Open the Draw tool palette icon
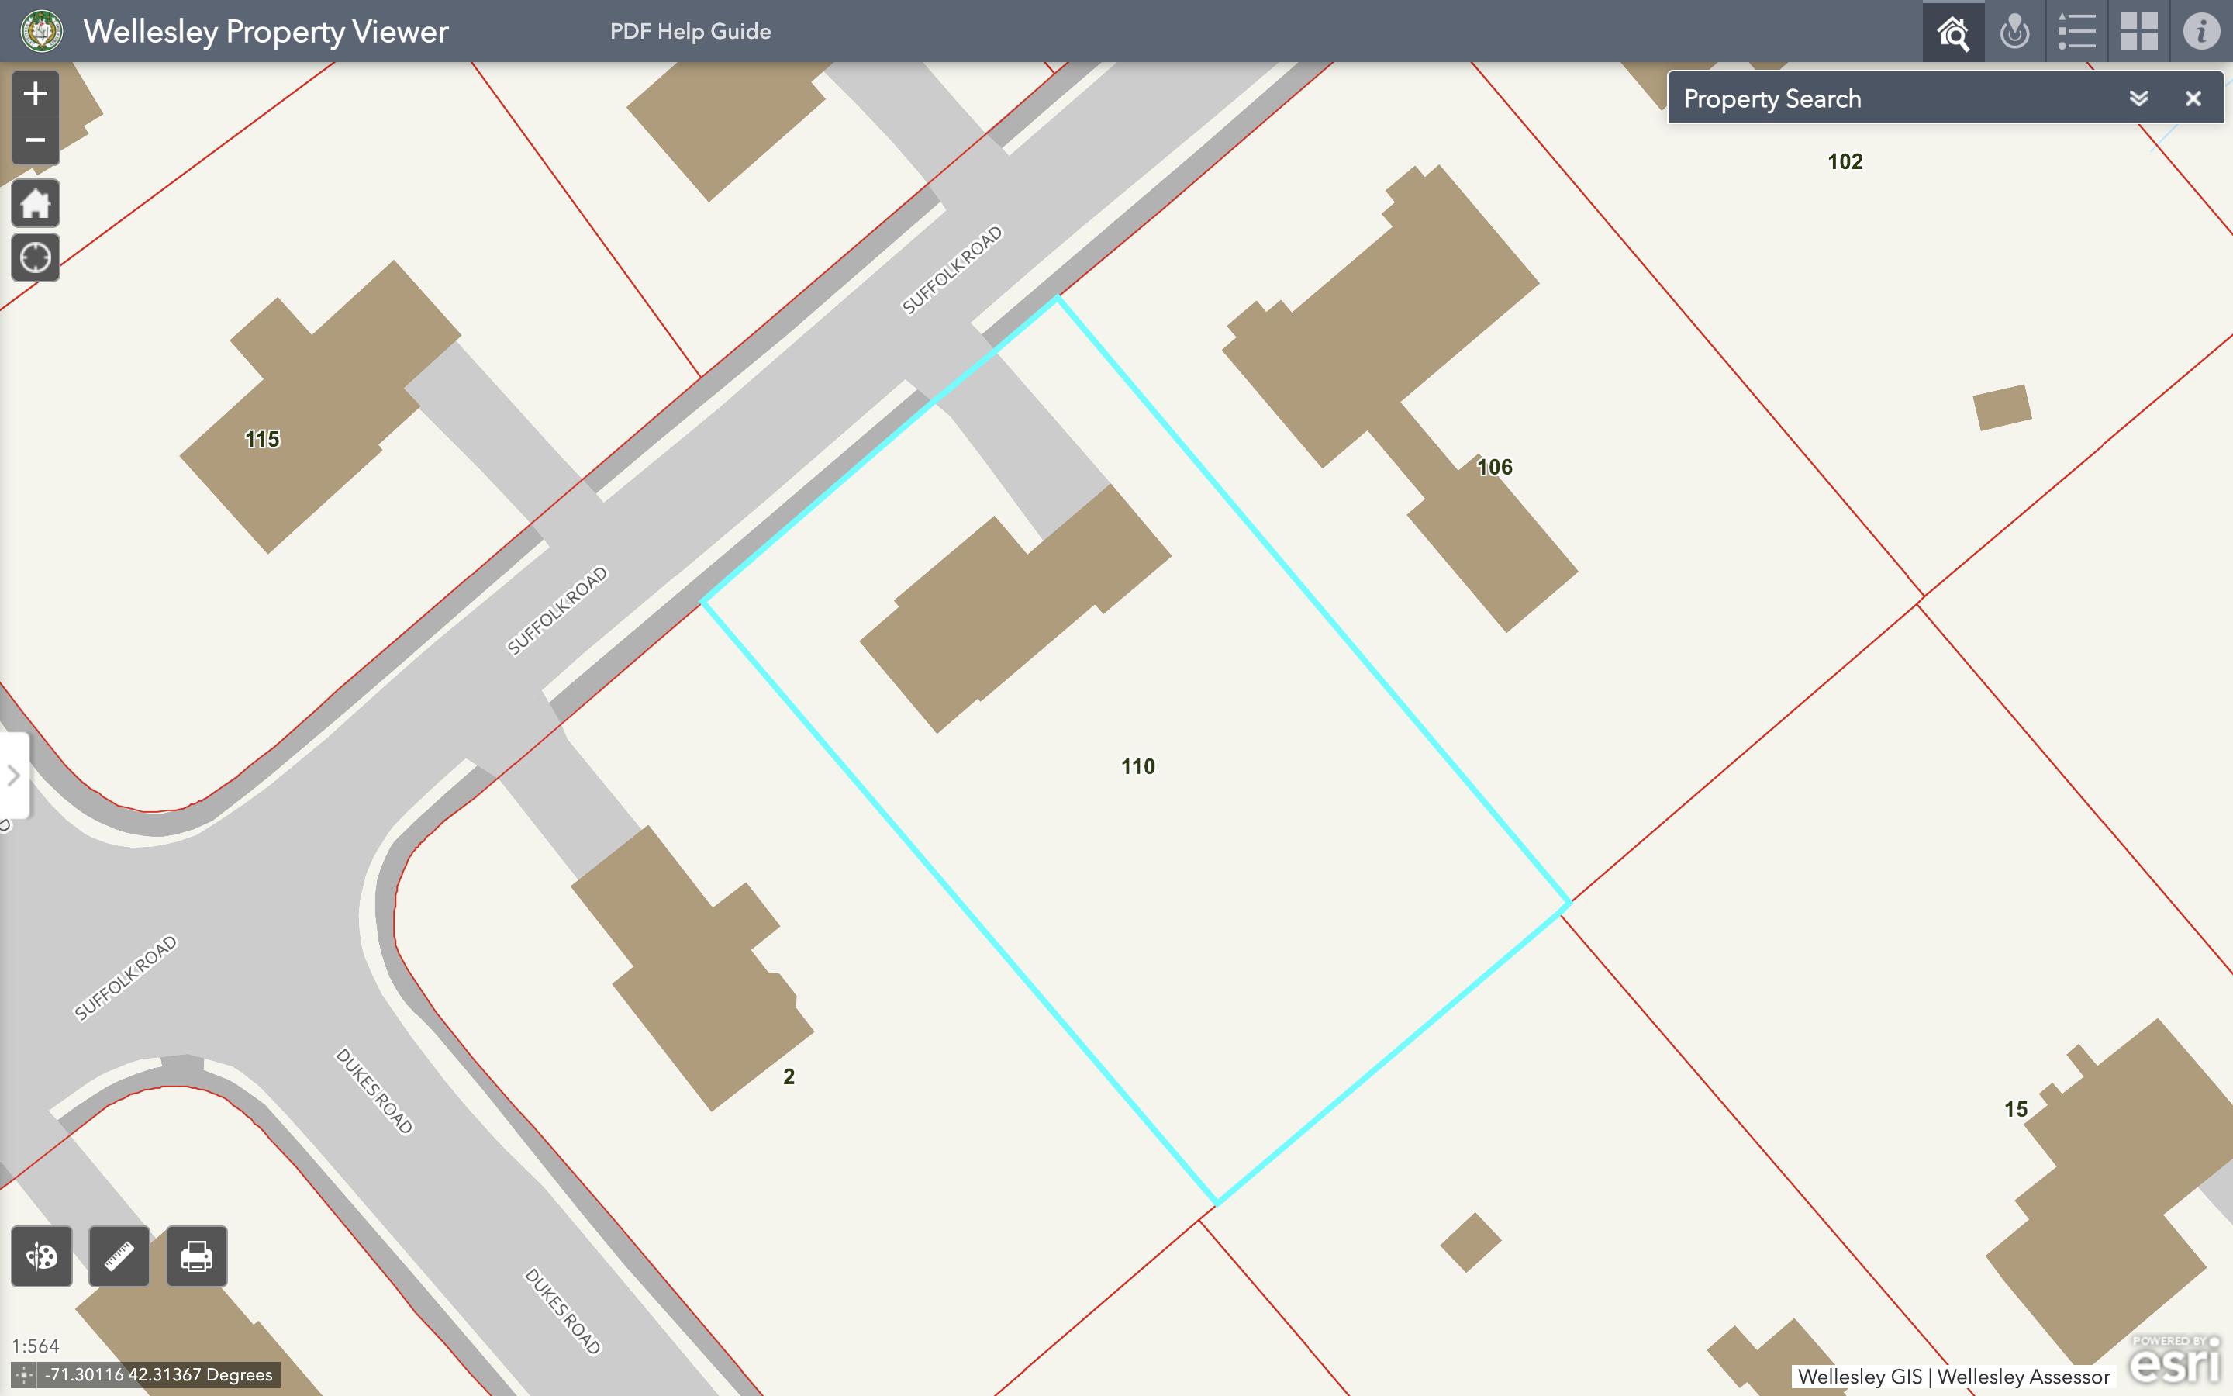 click(42, 1256)
